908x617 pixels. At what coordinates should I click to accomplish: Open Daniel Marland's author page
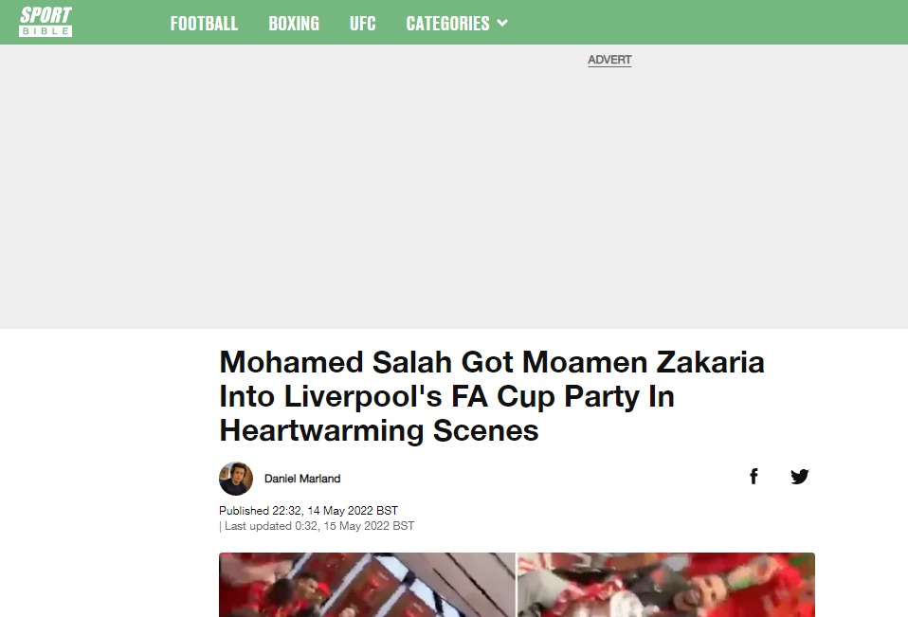click(302, 479)
